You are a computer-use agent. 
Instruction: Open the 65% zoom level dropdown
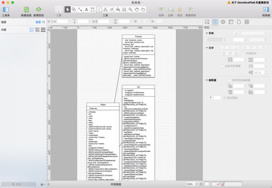pyautogui.click(x=192, y=184)
